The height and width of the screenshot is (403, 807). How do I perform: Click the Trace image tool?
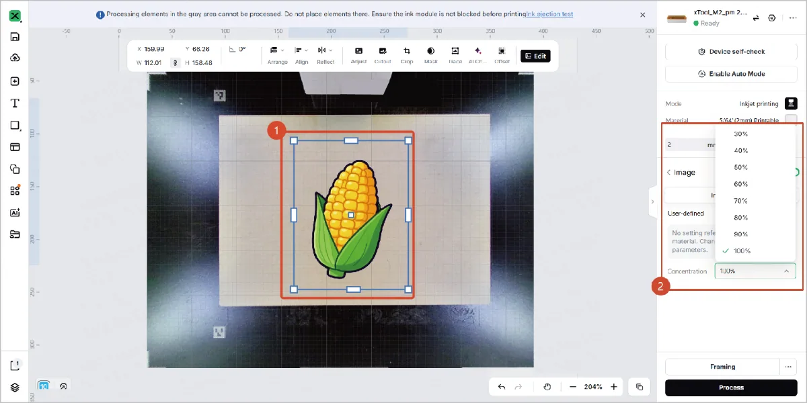(x=455, y=54)
